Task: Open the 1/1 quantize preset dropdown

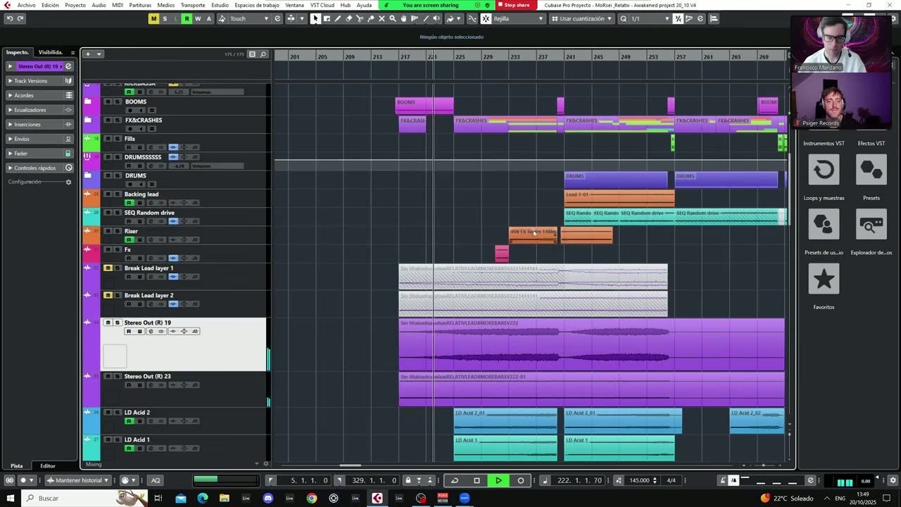Action: pos(649,18)
